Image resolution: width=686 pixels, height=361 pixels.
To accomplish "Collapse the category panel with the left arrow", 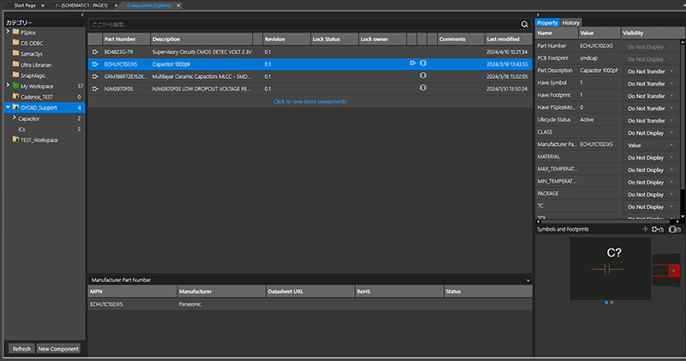I will pyautogui.click(x=82, y=15).
